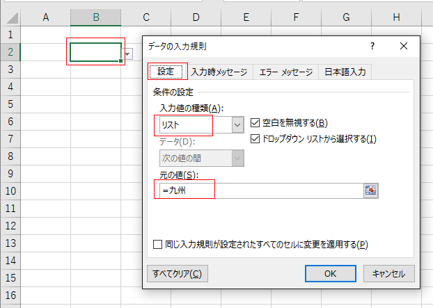Viewport: 433px width, 308px height.
Task: Open the 入力値の種類 dropdown list
Action: 237,124
